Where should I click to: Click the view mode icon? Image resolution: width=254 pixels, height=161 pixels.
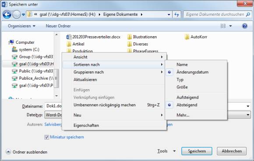(223, 26)
